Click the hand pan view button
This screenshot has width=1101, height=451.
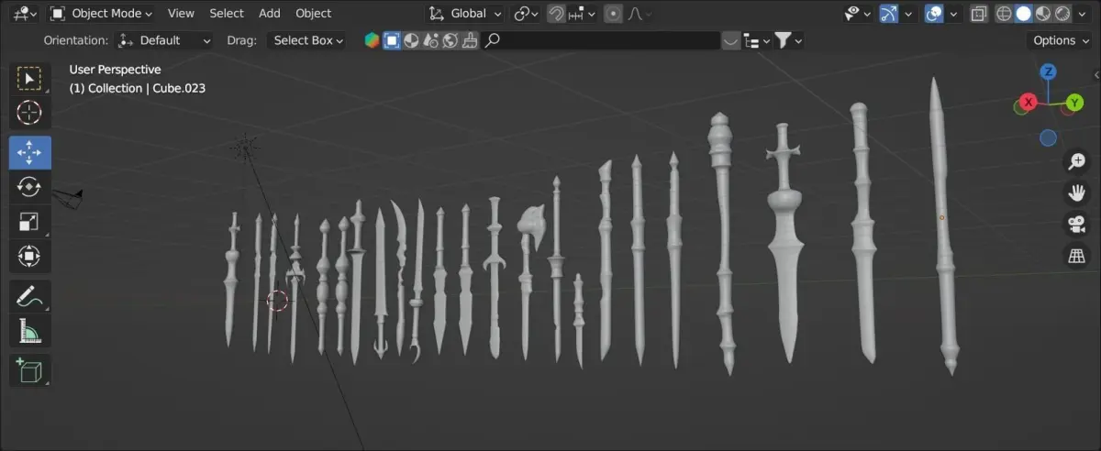pyautogui.click(x=1076, y=193)
